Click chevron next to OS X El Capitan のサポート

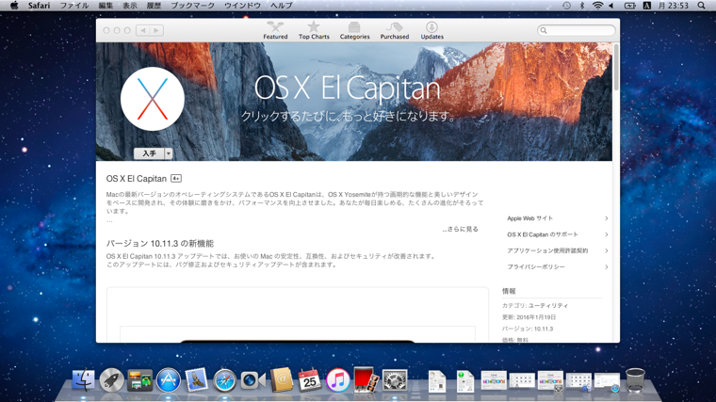coord(607,234)
